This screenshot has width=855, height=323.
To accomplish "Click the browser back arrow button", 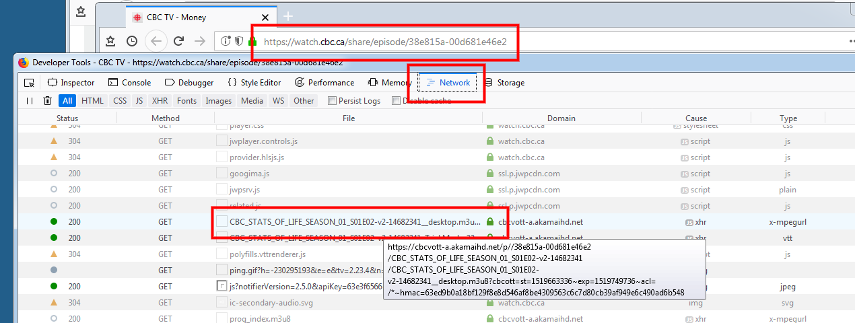I will click(x=156, y=41).
